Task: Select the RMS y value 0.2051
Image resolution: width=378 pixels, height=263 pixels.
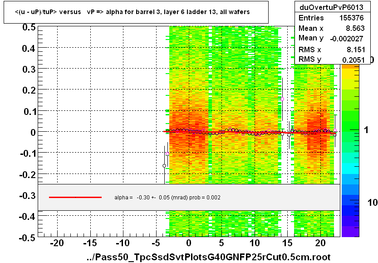Action: (353, 60)
